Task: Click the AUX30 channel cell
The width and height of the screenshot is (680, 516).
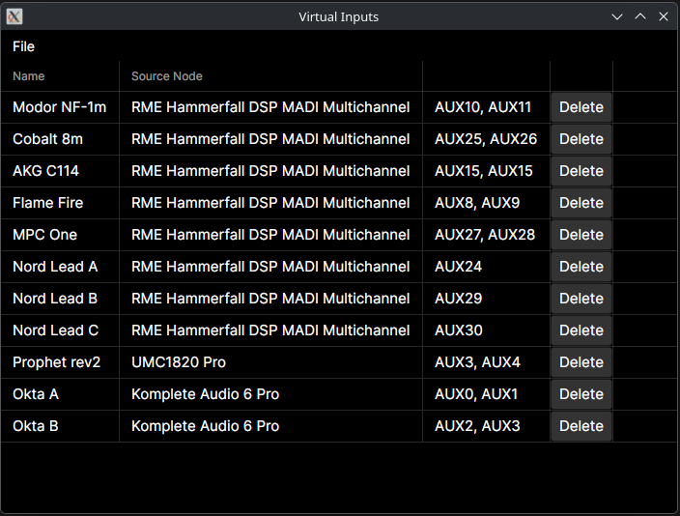Action: tap(486, 330)
